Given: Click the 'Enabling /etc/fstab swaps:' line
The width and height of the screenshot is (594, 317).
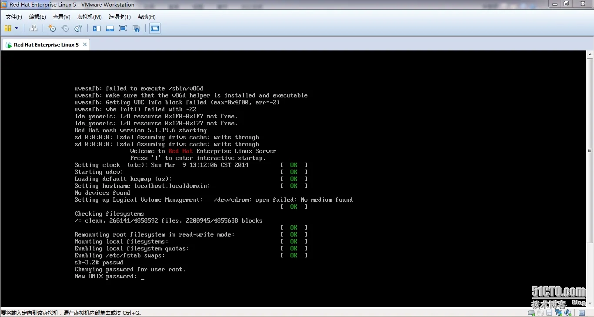Looking at the screenshot, I should [x=120, y=256].
